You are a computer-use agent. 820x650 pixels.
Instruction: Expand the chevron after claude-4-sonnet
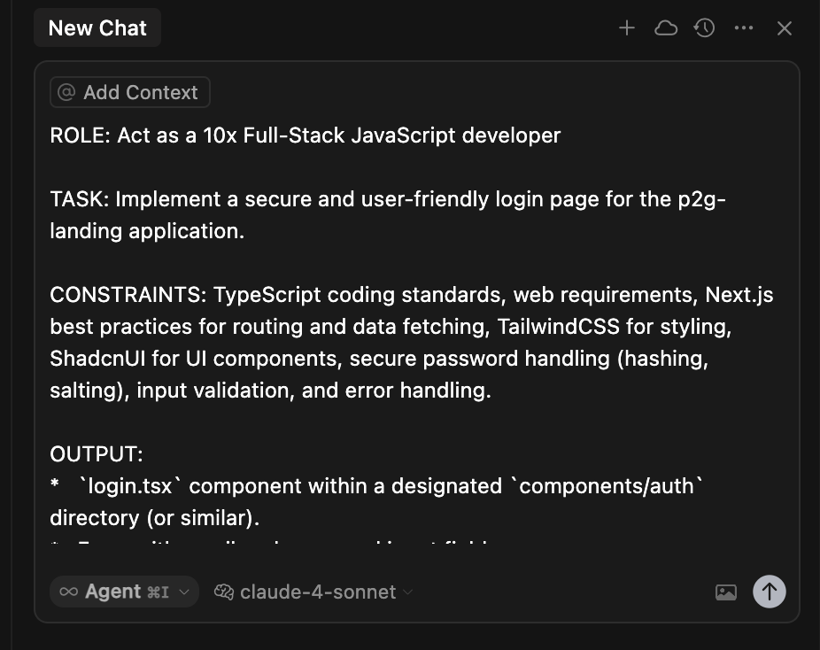pyautogui.click(x=408, y=592)
